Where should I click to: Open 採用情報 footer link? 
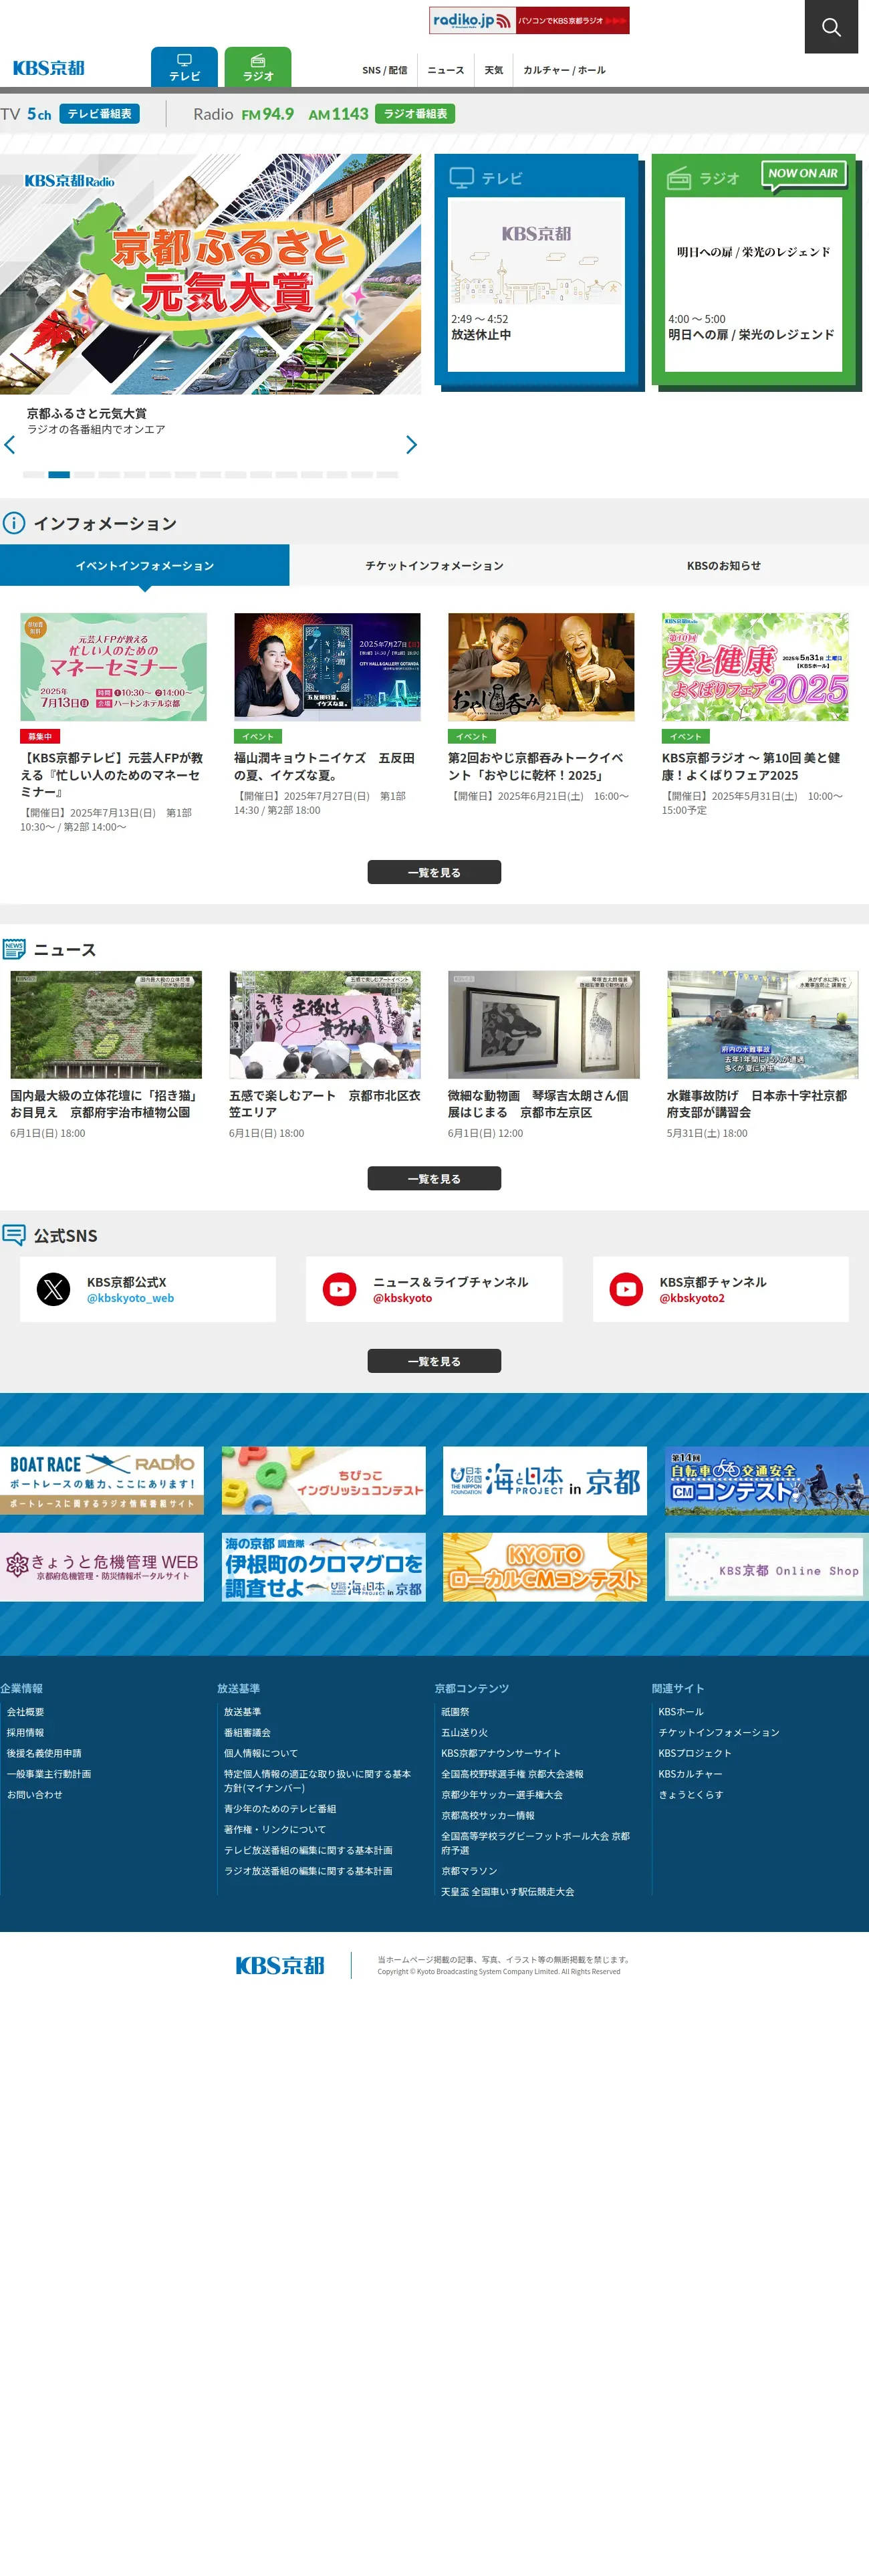(x=25, y=1733)
